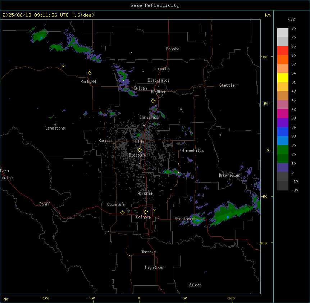
Task: Click the yellow diamond marker south of RedDeer
Action: pos(153,101)
